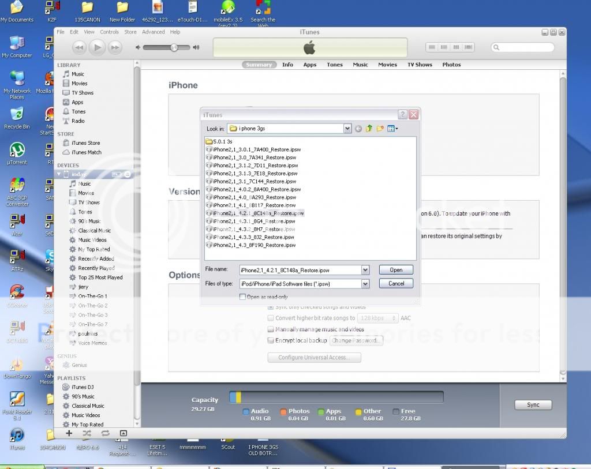Switch to the Photos tab
Screen dimensions: 591x469
[451, 65]
